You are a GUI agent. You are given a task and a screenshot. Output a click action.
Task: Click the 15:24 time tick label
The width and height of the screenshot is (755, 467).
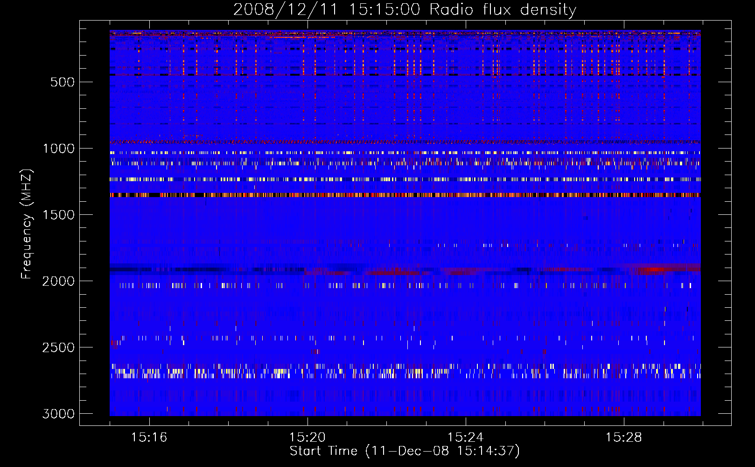click(x=465, y=438)
